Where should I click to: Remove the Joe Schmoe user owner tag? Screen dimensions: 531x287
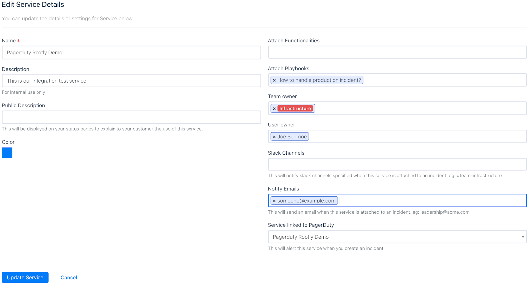pyautogui.click(x=274, y=137)
